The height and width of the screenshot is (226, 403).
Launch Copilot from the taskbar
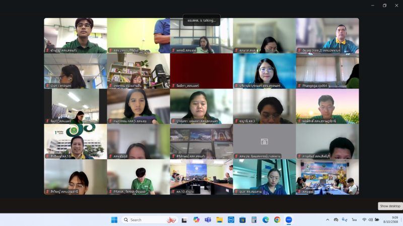point(196,220)
